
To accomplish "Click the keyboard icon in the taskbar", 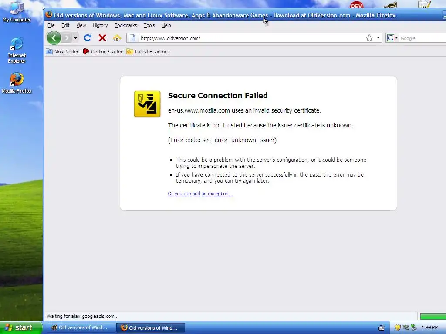I will click(x=382, y=328).
